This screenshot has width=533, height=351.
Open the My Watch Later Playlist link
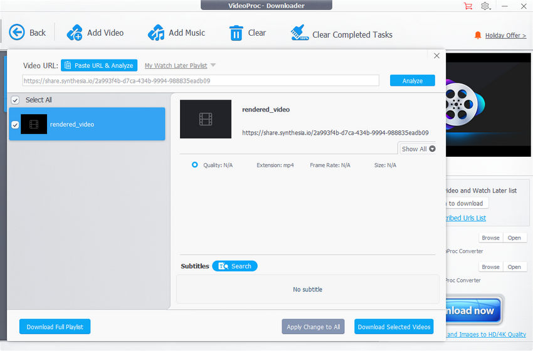176,66
